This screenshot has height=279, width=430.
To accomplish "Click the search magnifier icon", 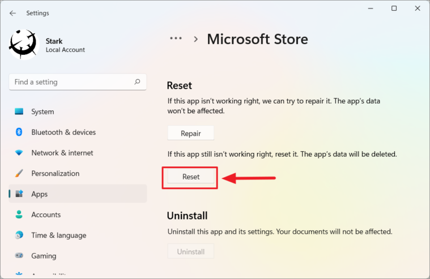I will coord(138,81).
